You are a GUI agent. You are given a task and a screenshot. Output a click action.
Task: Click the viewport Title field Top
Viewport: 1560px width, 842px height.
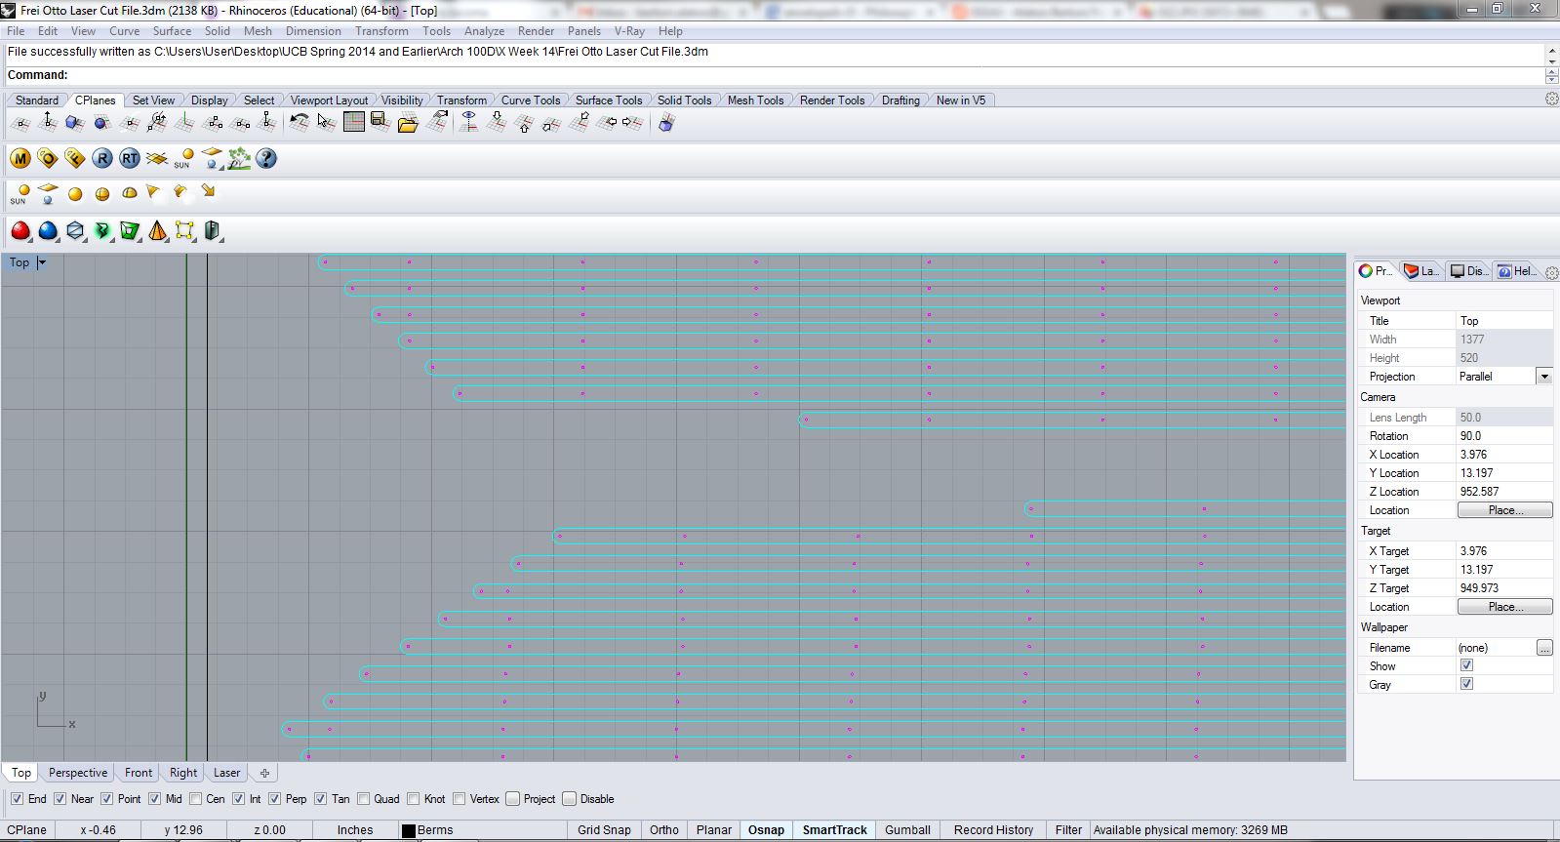click(1503, 321)
